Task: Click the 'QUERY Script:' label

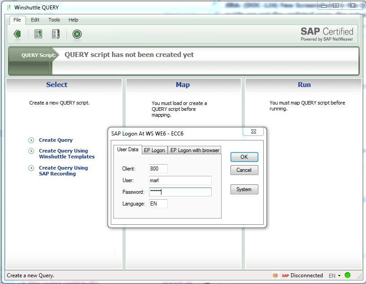Action: pos(39,55)
